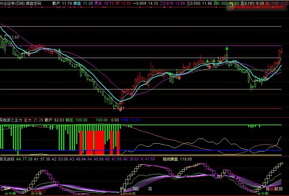Click the 界点: 10.72 indicator value
Viewport: 289px width, 196px height.
click(x=104, y=3)
